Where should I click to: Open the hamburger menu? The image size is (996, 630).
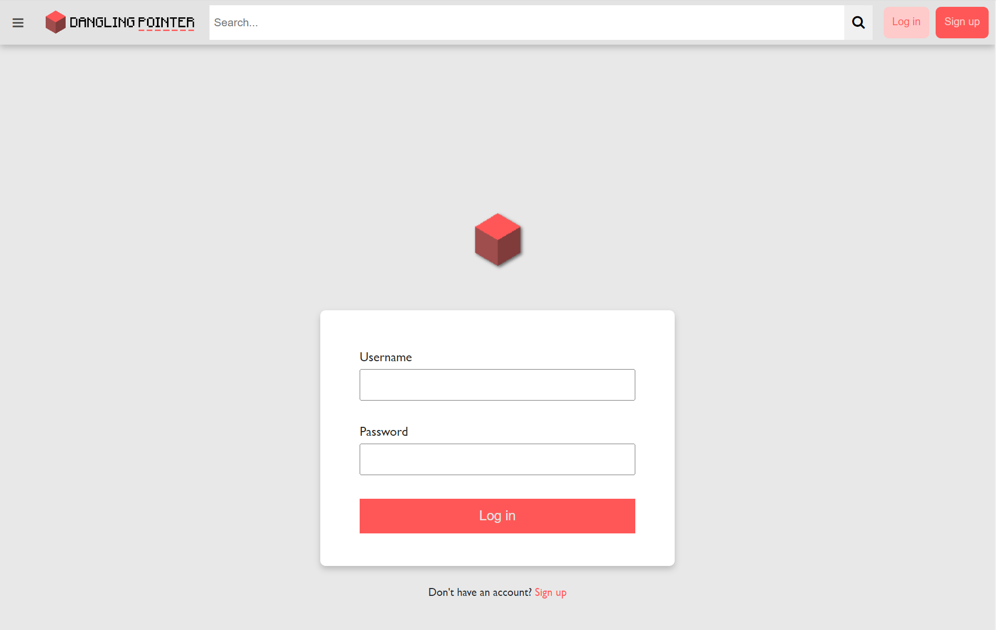click(x=18, y=23)
